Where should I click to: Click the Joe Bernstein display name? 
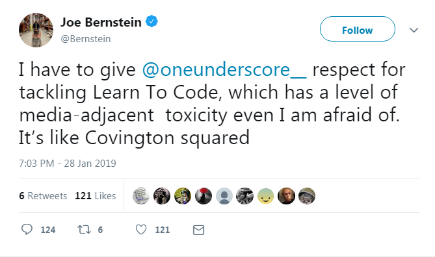[101, 22]
